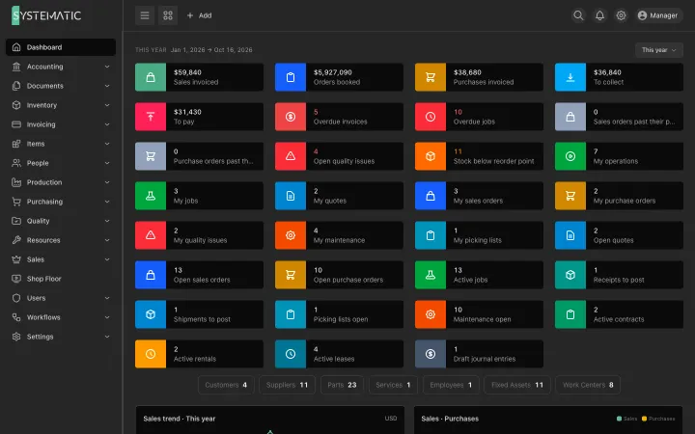Expand the Accounting sidebar section
Viewport: 695px width, 434px height.
61,67
